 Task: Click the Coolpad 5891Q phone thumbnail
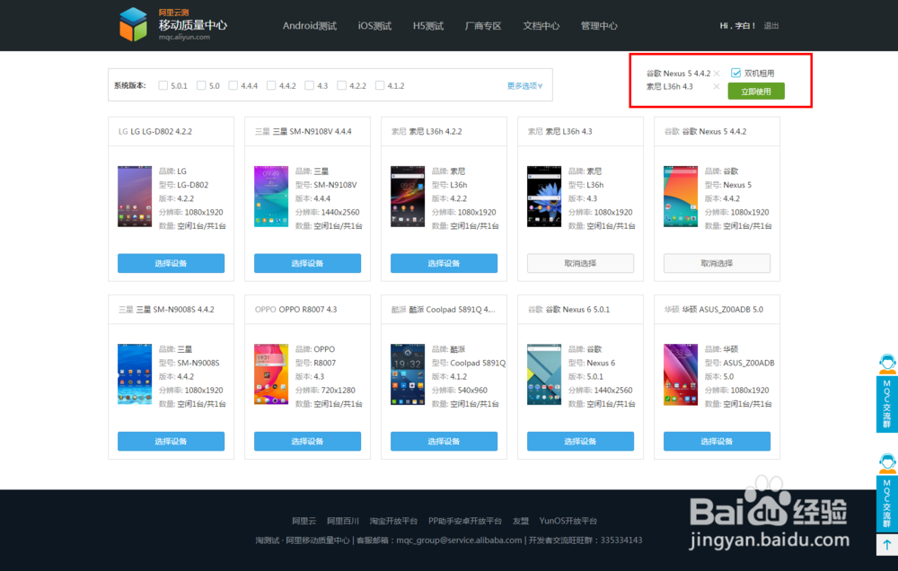(x=408, y=374)
